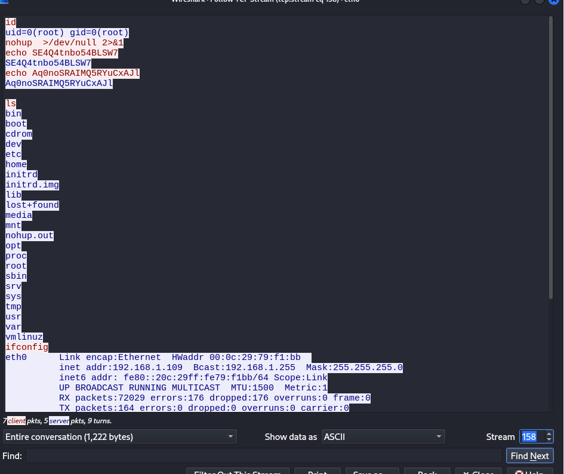Click the 'initrd.img' entry
This screenshot has height=474, width=564.
pos(32,184)
